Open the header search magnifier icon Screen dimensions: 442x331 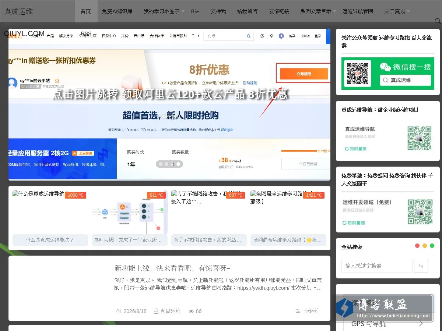438,21
